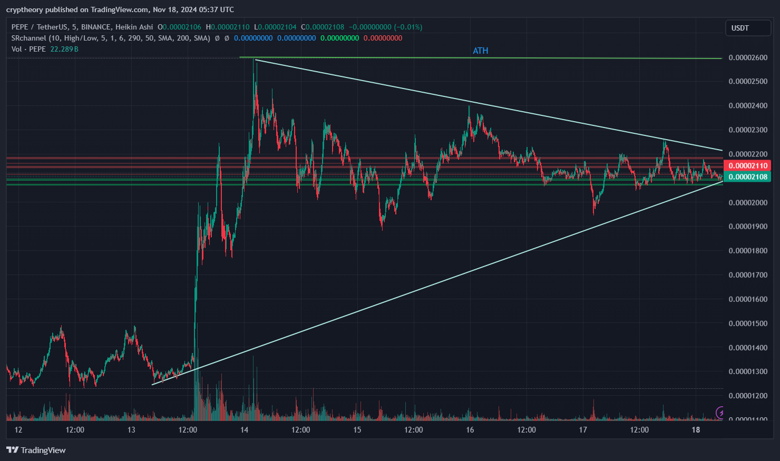
Task: Click the 0.00002600 price scale label
Action: point(748,57)
